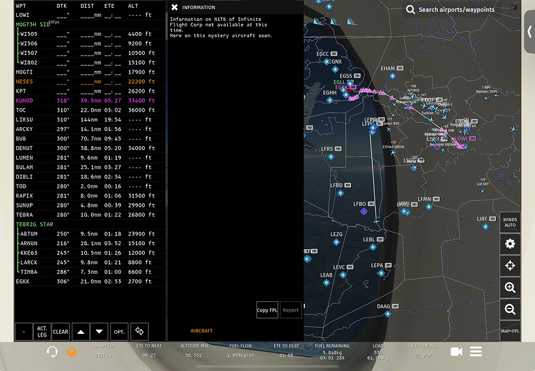Screen dimensions: 535x371
Task: Click the LFRS airport marker on the map
Action: (331, 157)
